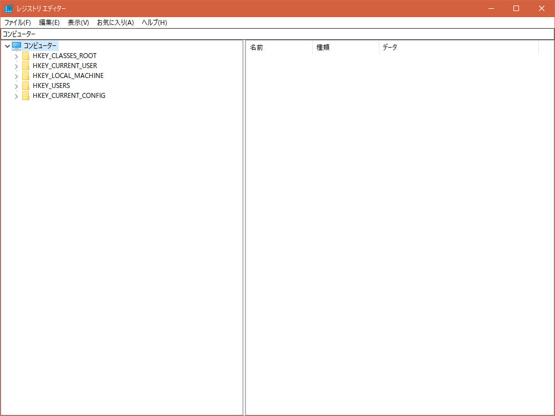This screenshot has height=416, width=555.
Task: Click the HKEY_USERS folder icon
Action: [x=25, y=86]
